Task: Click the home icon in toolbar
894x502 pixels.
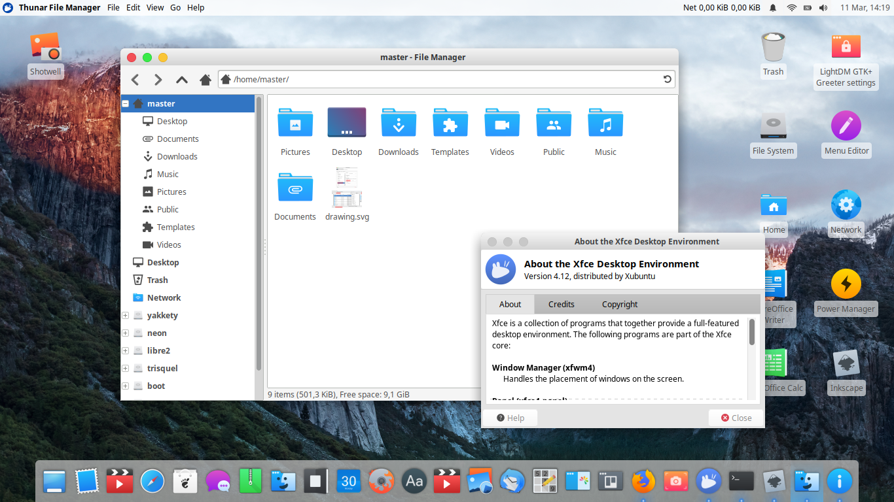Action: 205,80
